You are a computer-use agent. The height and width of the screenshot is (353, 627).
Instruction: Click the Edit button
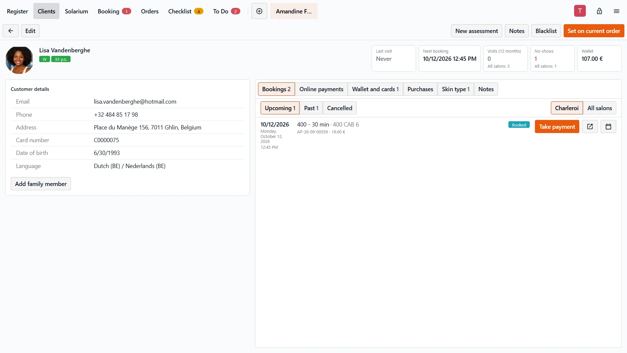pos(30,31)
